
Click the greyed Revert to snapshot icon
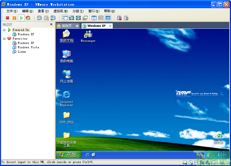[x=46, y=18]
